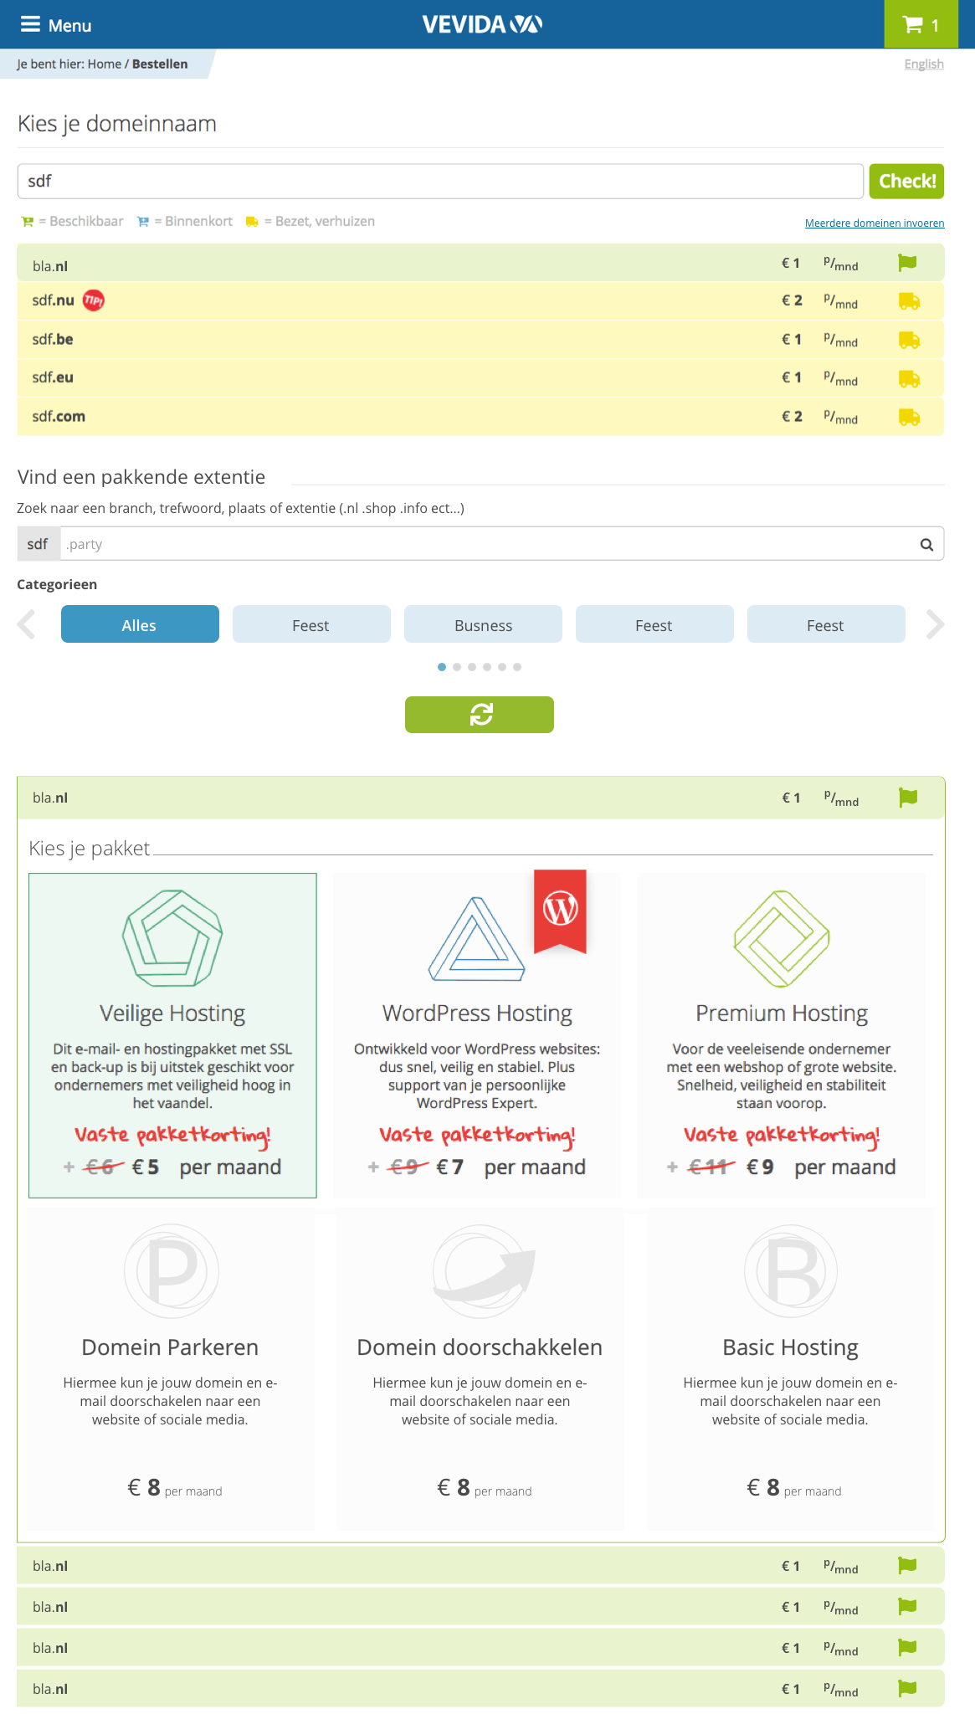The image size is (975, 1719).
Task: Click the WordPress ribbon badge
Action: (x=560, y=911)
